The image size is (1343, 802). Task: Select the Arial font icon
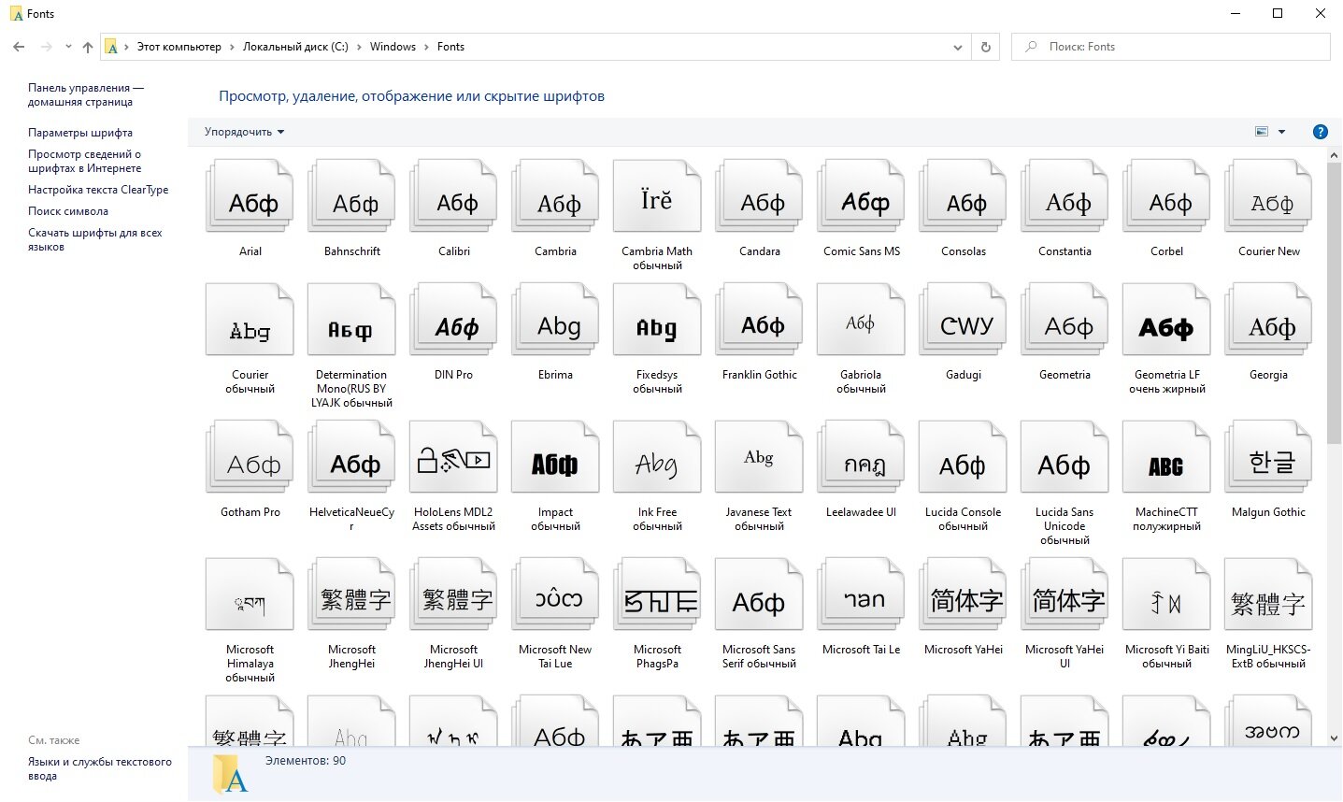click(250, 196)
